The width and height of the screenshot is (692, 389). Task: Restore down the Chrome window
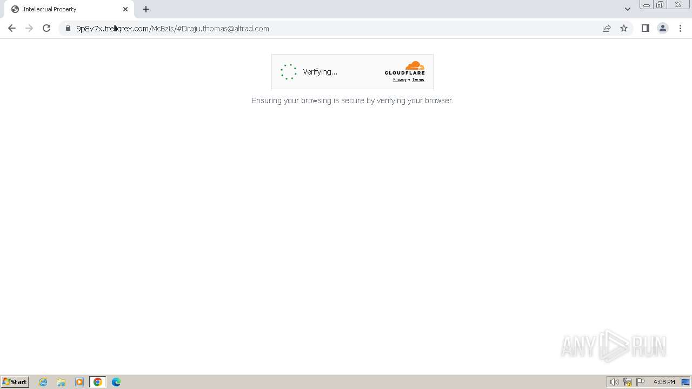coord(660,5)
